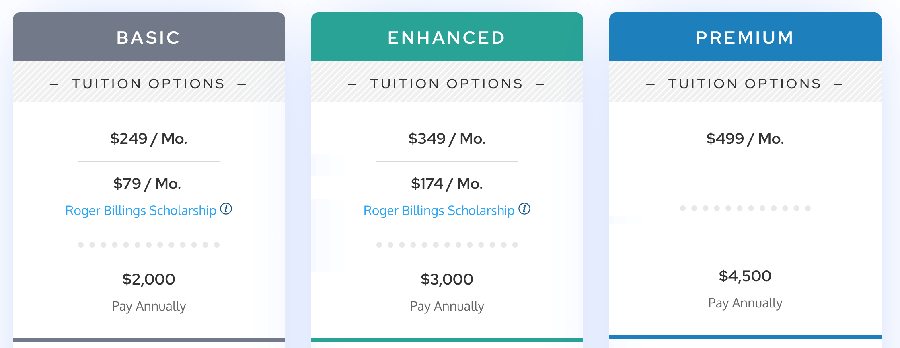Select the $4,500 Pay Annually option
The height and width of the screenshot is (348, 900).
[744, 276]
